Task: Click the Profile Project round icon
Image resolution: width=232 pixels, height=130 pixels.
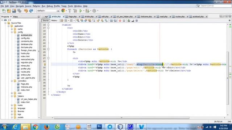Action: click(x=94, y=10)
